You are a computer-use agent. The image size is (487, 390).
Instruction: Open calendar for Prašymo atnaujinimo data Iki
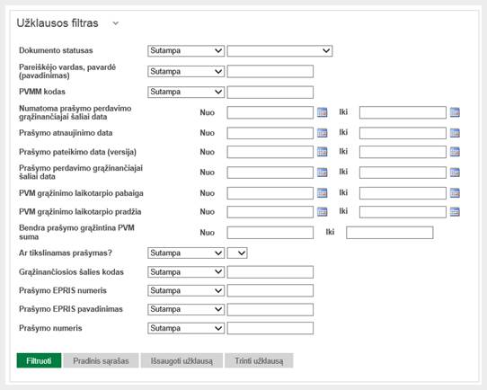[455, 133]
